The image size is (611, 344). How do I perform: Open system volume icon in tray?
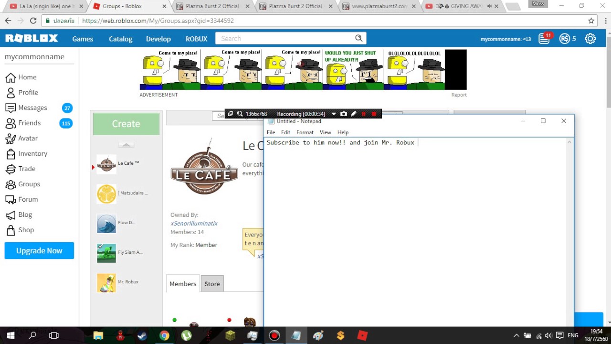pos(548,335)
